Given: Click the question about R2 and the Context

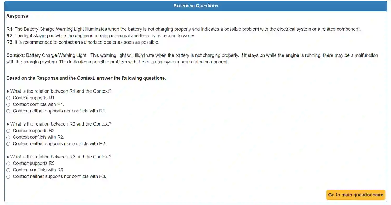Looking at the screenshot, I should [x=61, y=124].
